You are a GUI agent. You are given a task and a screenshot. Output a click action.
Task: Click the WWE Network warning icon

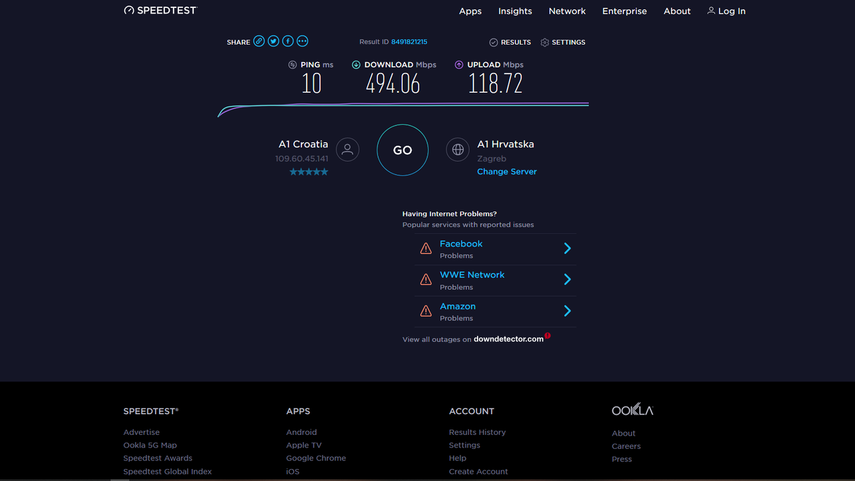425,280
